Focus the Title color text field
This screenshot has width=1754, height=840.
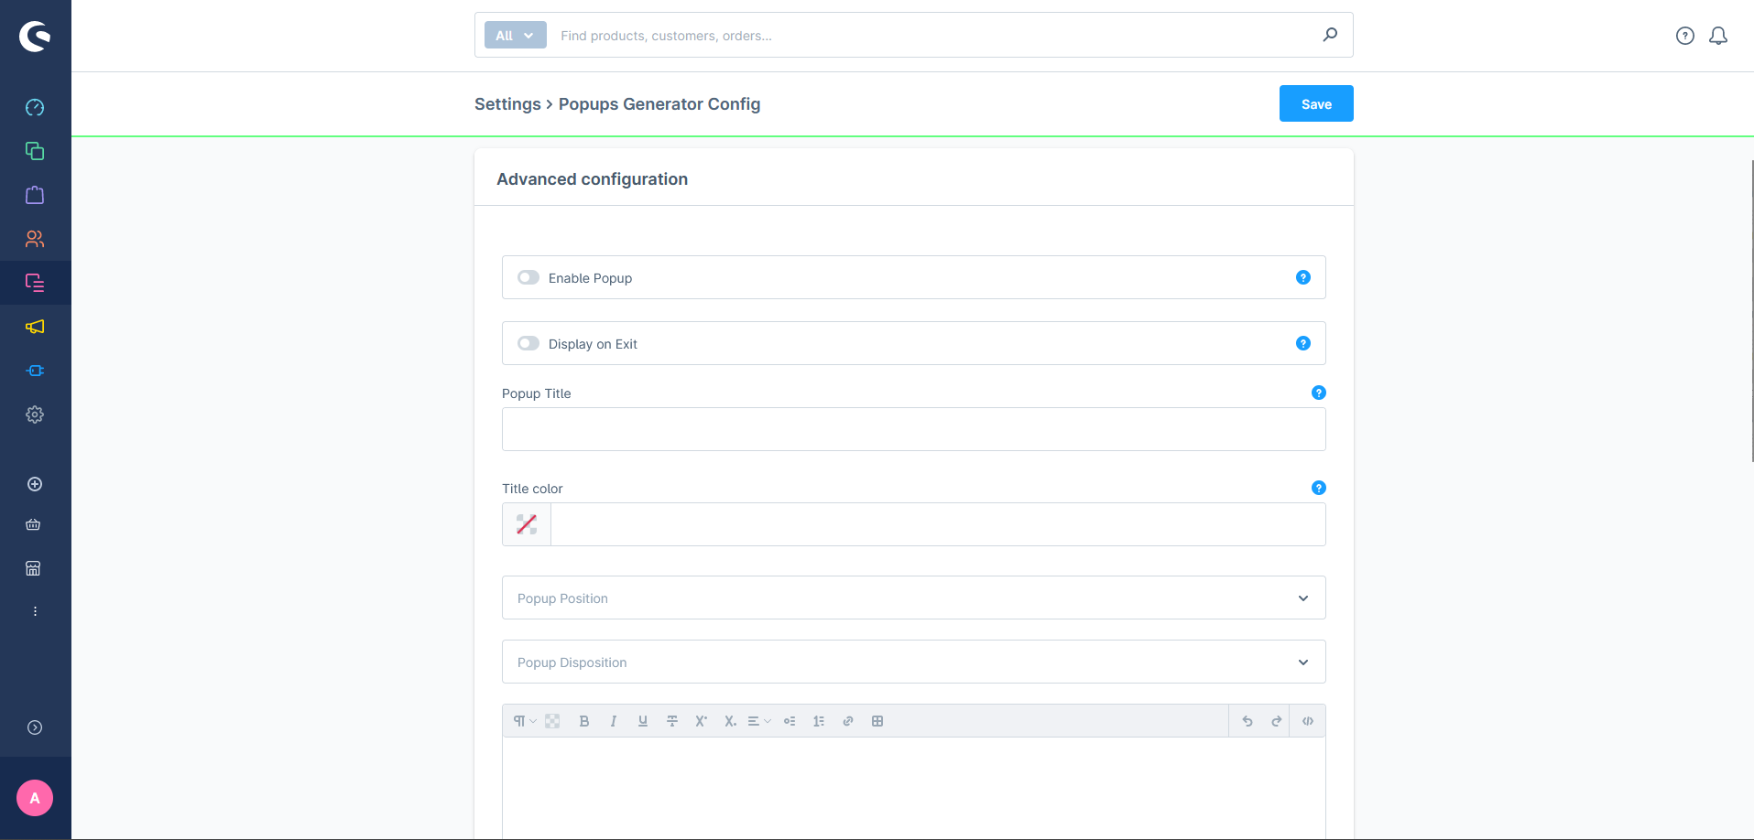pos(938,524)
